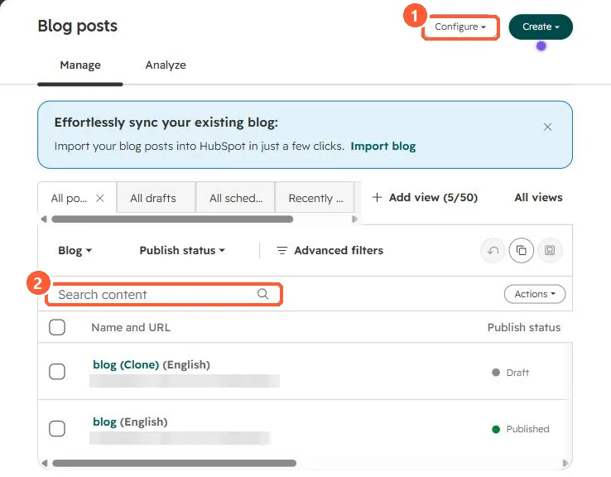This screenshot has width=611, height=477.
Task: Open the Create dropdown button
Action: [x=541, y=26]
